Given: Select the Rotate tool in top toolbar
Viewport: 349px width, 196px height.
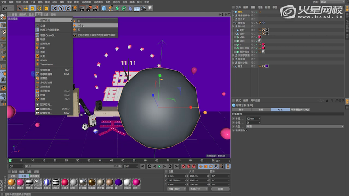Looking at the screenshot, I should point(39,8).
